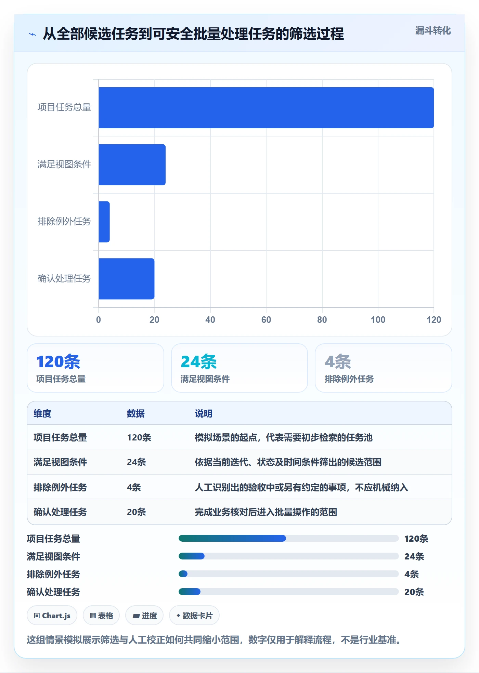Click the 项目任务总量 progress bar
479x673 pixels.
289,538
